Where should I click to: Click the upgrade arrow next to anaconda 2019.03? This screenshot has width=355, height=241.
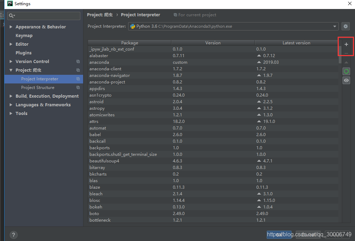click(259, 62)
